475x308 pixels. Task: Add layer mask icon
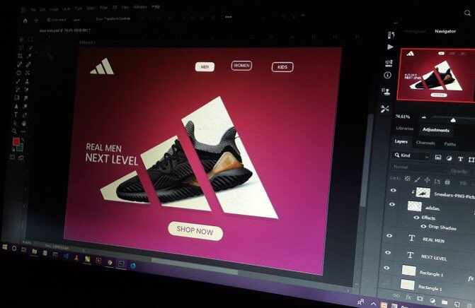(x=420, y=299)
